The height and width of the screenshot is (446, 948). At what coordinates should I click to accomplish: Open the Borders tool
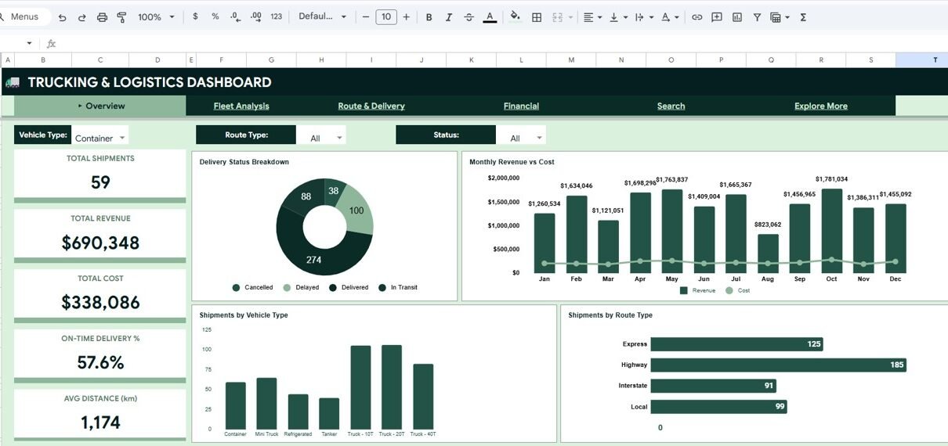[x=537, y=17]
